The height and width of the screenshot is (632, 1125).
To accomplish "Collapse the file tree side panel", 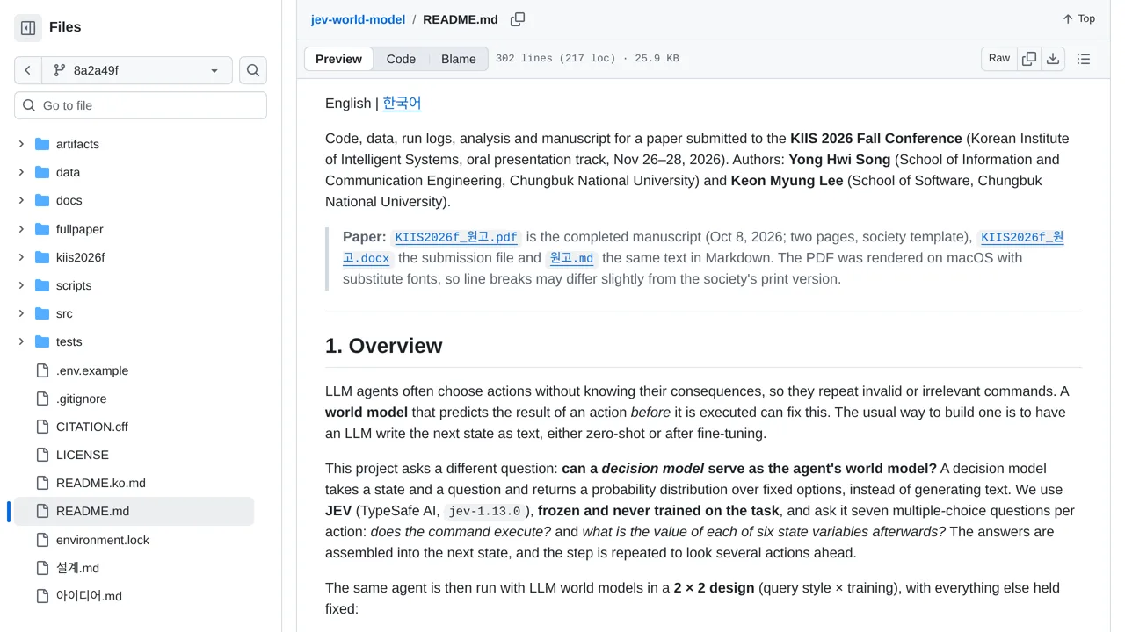I will tap(28, 28).
